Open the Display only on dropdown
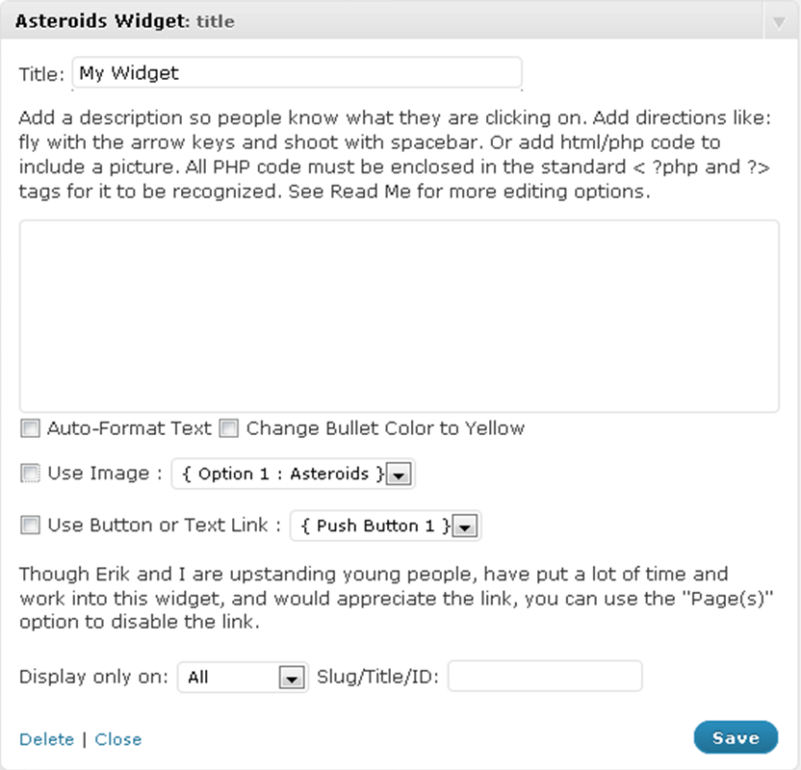The image size is (801, 770). 243,677
